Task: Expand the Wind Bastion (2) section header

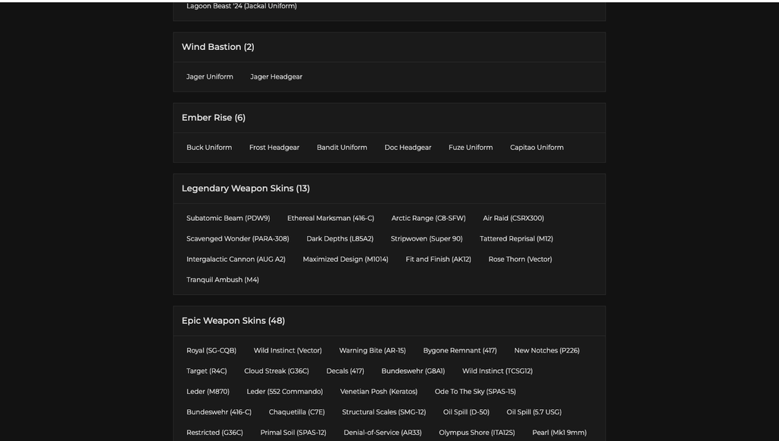Action: pyautogui.click(x=389, y=47)
